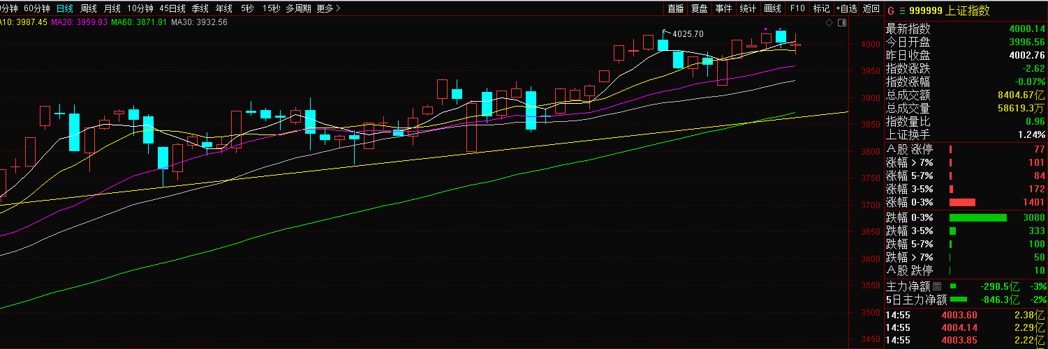The width and height of the screenshot is (1048, 349).
Task: Click the red 涨幅 0-3% bar
Action: pos(962,202)
